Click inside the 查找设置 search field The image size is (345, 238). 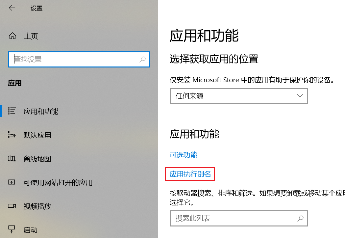click(x=79, y=60)
